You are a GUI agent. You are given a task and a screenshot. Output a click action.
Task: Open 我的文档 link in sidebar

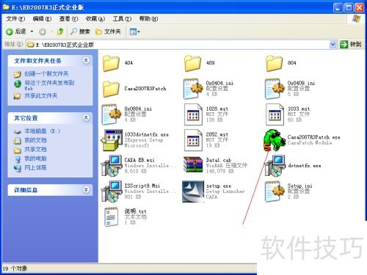(35, 140)
